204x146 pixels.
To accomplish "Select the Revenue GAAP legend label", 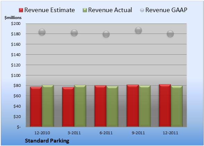I will 166,10.
